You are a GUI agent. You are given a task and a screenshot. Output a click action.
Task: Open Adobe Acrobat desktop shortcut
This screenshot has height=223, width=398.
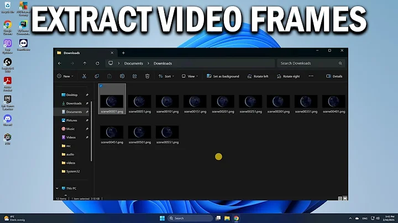point(8,84)
